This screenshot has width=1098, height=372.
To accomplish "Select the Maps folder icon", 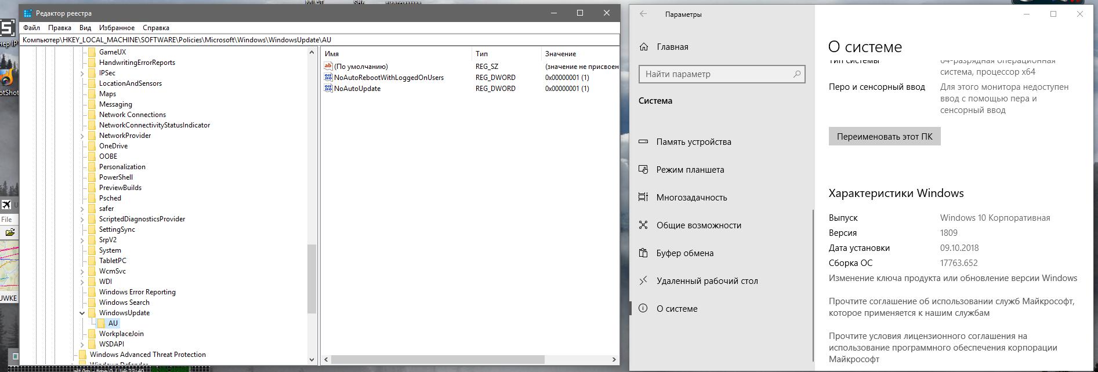I will coord(92,94).
